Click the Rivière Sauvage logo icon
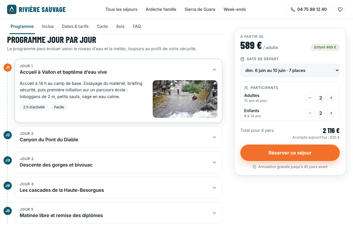This screenshot has height=235, width=353. tap(12, 9)
